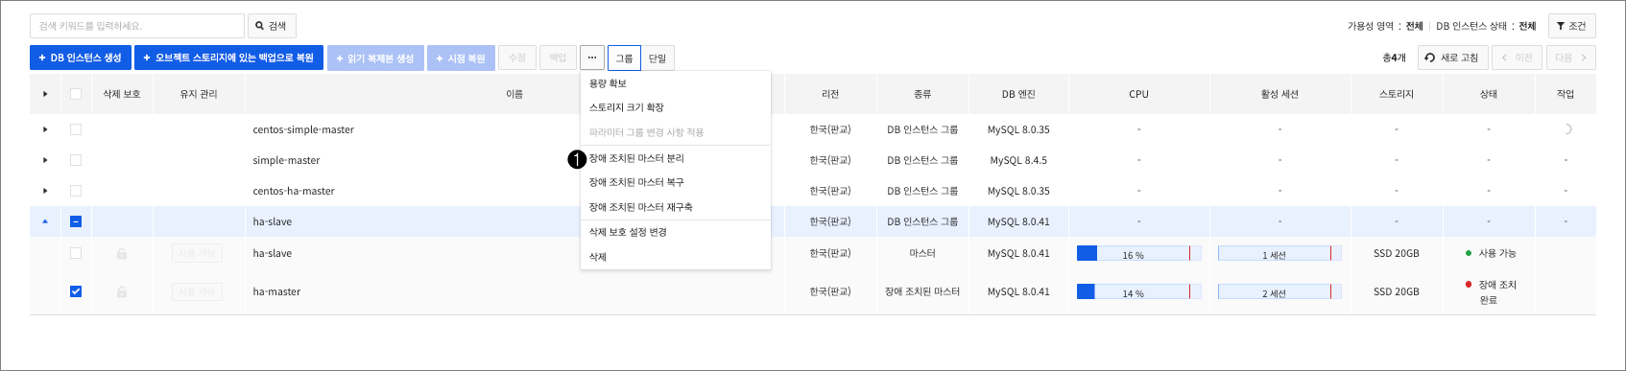This screenshot has width=1626, height=371.
Task: Select 장애 조치된 마스터 분리 menu item
Action: click(676, 158)
